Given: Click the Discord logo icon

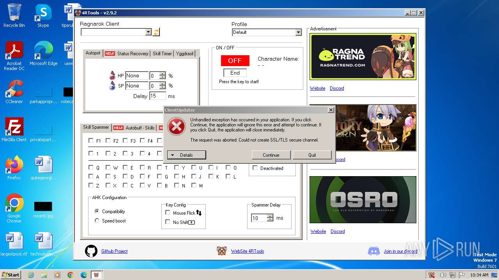Looking at the screenshot, I should pyautogui.click(x=373, y=251).
